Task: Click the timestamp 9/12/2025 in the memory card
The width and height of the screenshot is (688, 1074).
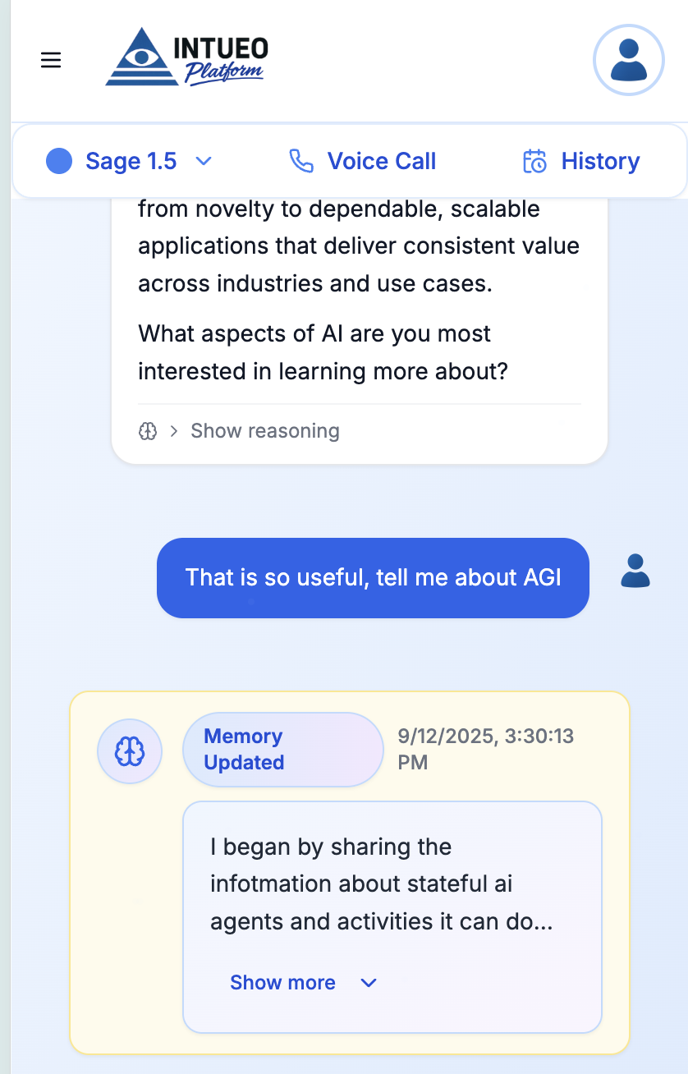Action: tap(485, 749)
